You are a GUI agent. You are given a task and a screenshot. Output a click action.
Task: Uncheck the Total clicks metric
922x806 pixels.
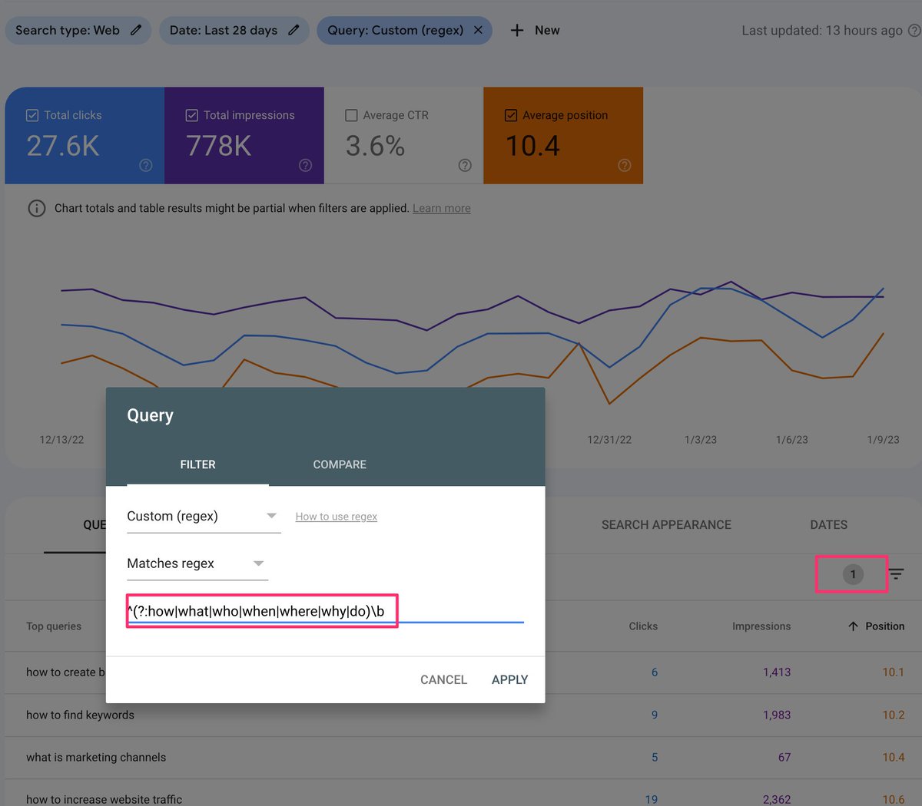32,115
